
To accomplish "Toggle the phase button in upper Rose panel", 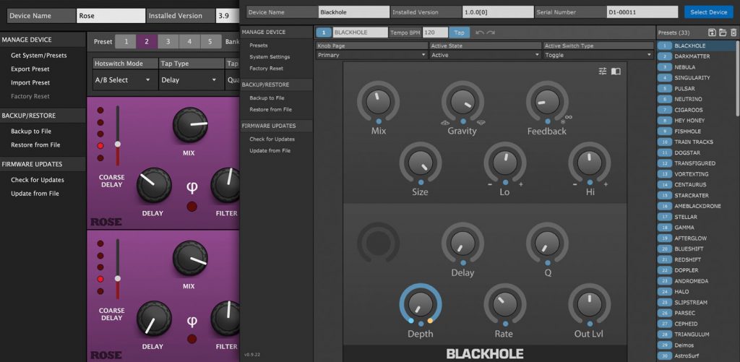I will tap(192, 207).
